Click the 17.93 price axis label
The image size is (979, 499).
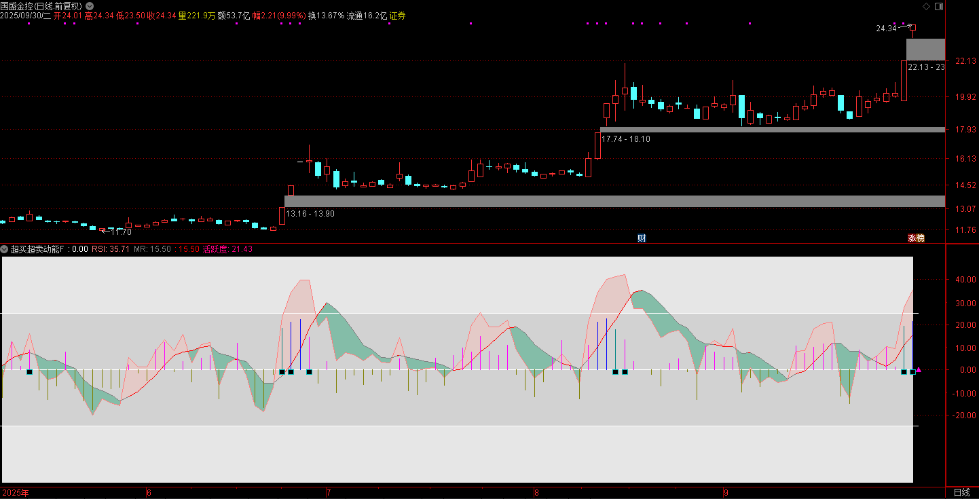click(965, 130)
